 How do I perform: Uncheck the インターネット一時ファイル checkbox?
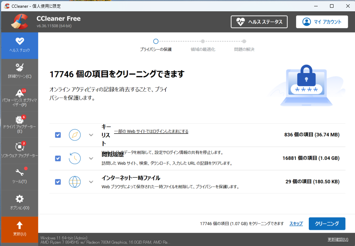pyautogui.click(x=58, y=182)
